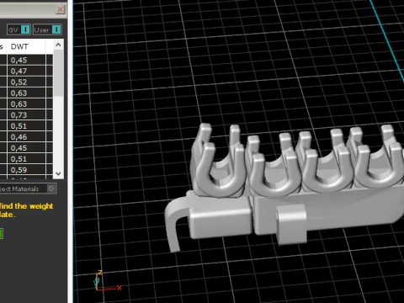The height and width of the screenshot is (303, 404).
Task: Toggle the User switch
Action: pos(47,29)
